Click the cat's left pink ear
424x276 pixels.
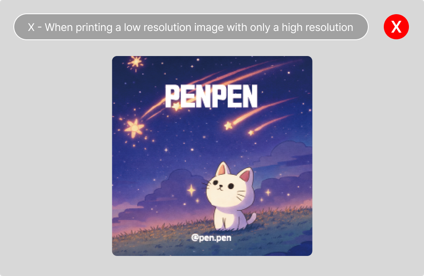223,169
